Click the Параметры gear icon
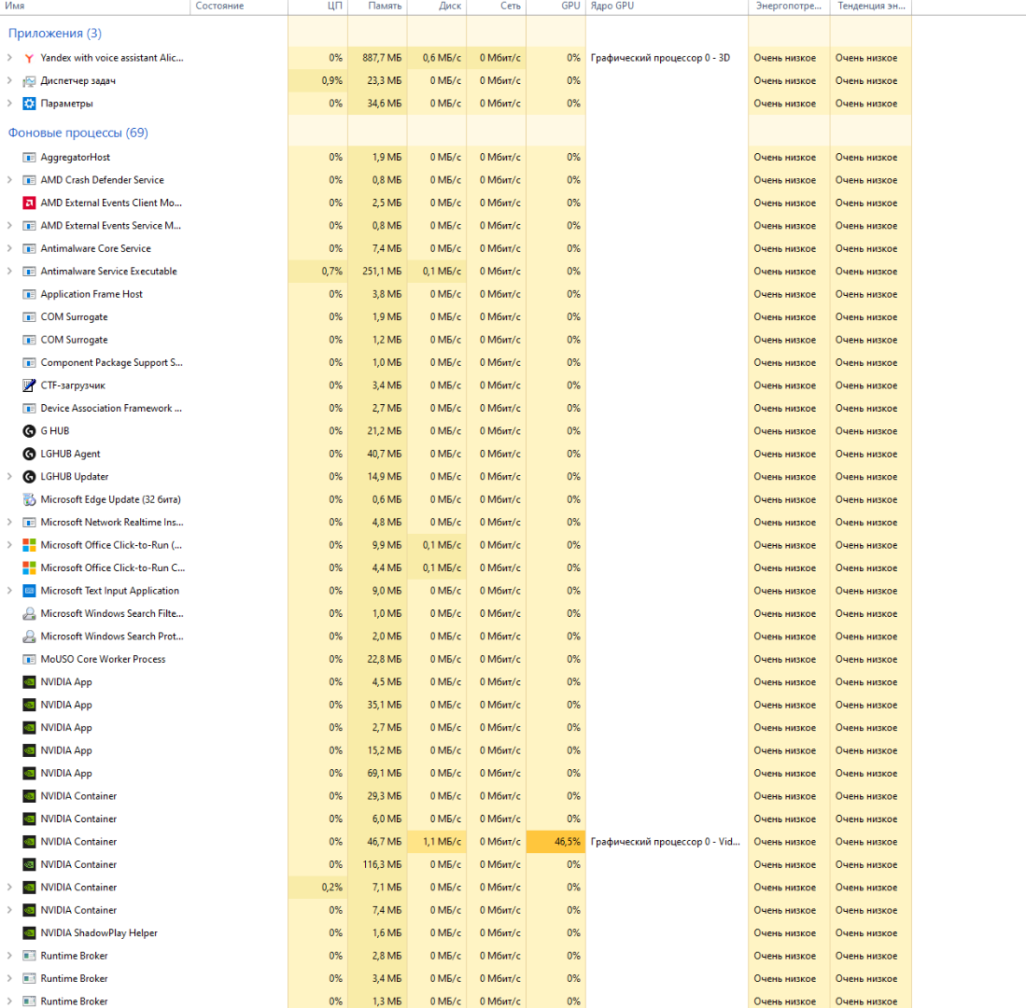Screen dimensions: 1026x1008 coord(29,104)
